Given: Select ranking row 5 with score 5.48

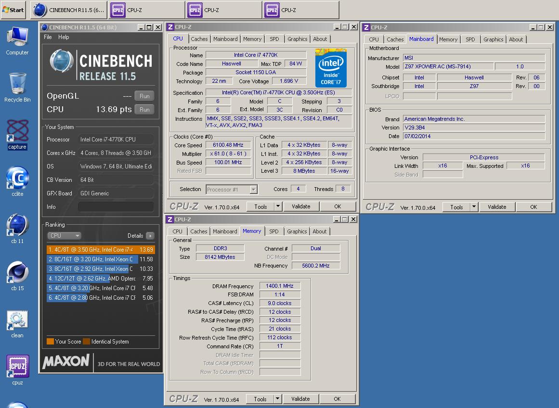Looking at the screenshot, I should (101, 288).
